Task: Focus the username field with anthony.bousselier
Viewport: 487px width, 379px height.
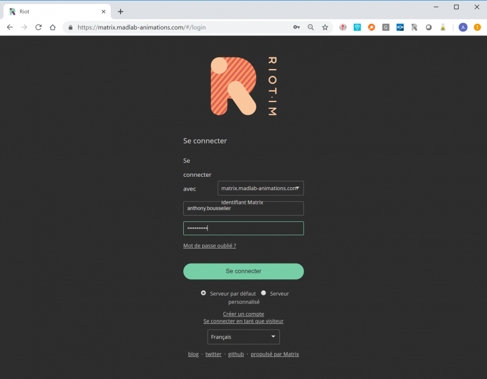Action: click(244, 208)
